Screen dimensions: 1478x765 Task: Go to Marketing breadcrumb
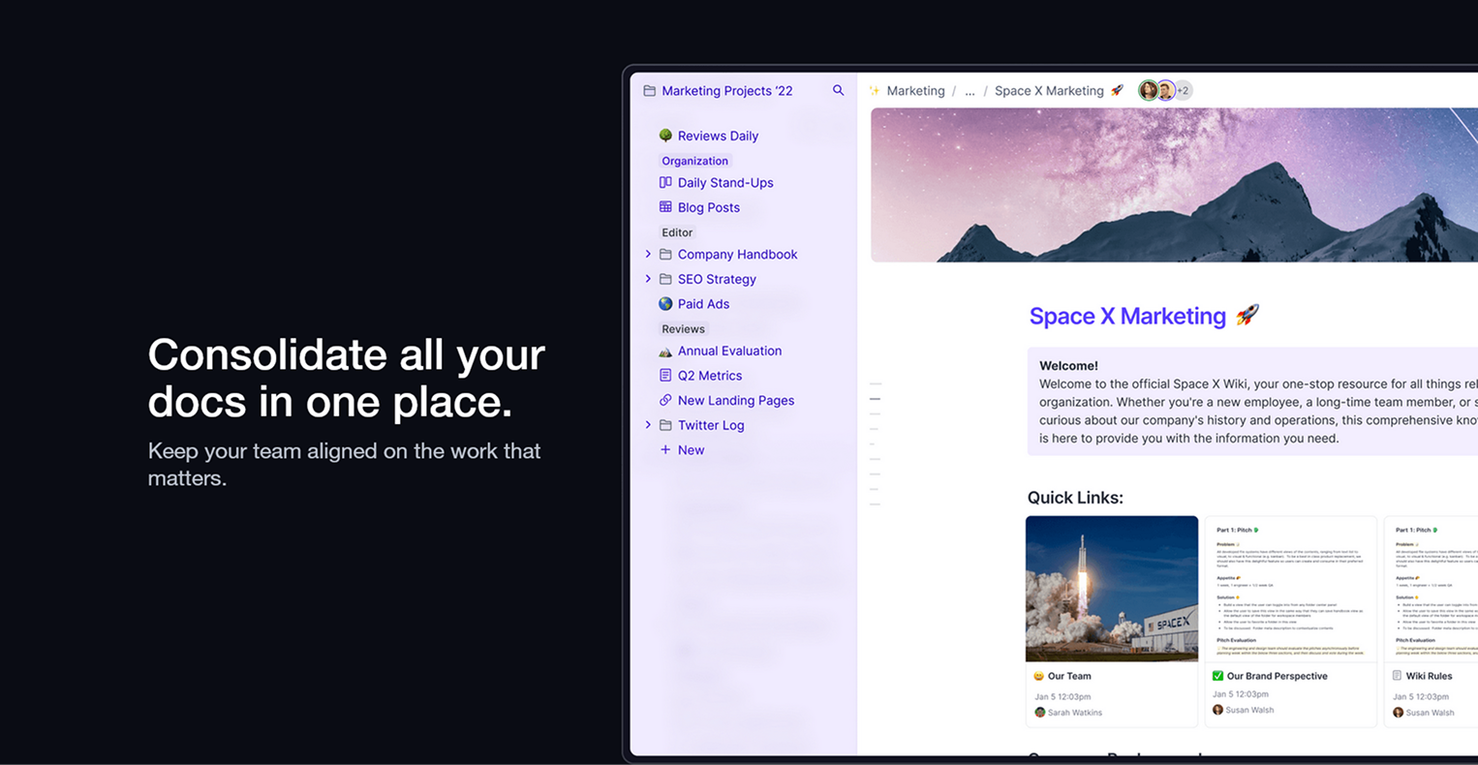pyautogui.click(x=915, y=91)
